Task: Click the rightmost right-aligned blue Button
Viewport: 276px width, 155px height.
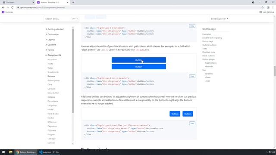Action: click(x=188, y=114)
